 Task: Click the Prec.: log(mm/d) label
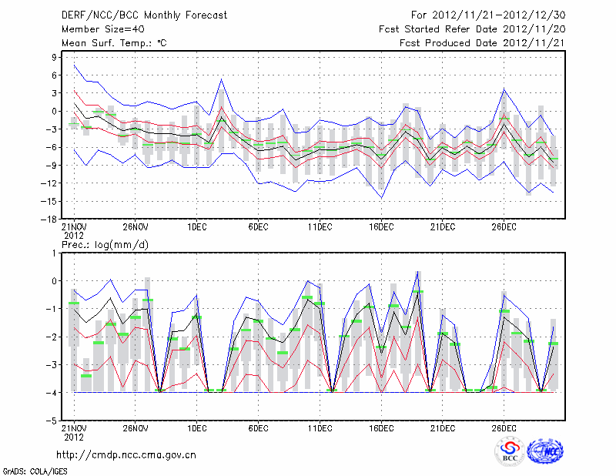click(108, 245)
